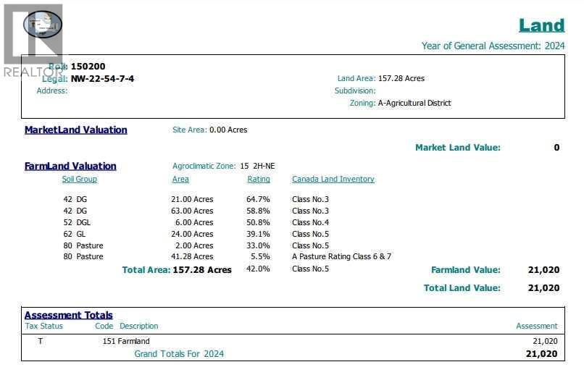Click the realtor logo image at top left
The height and width of the screenshot is (375, 584).
pos(42,25)
